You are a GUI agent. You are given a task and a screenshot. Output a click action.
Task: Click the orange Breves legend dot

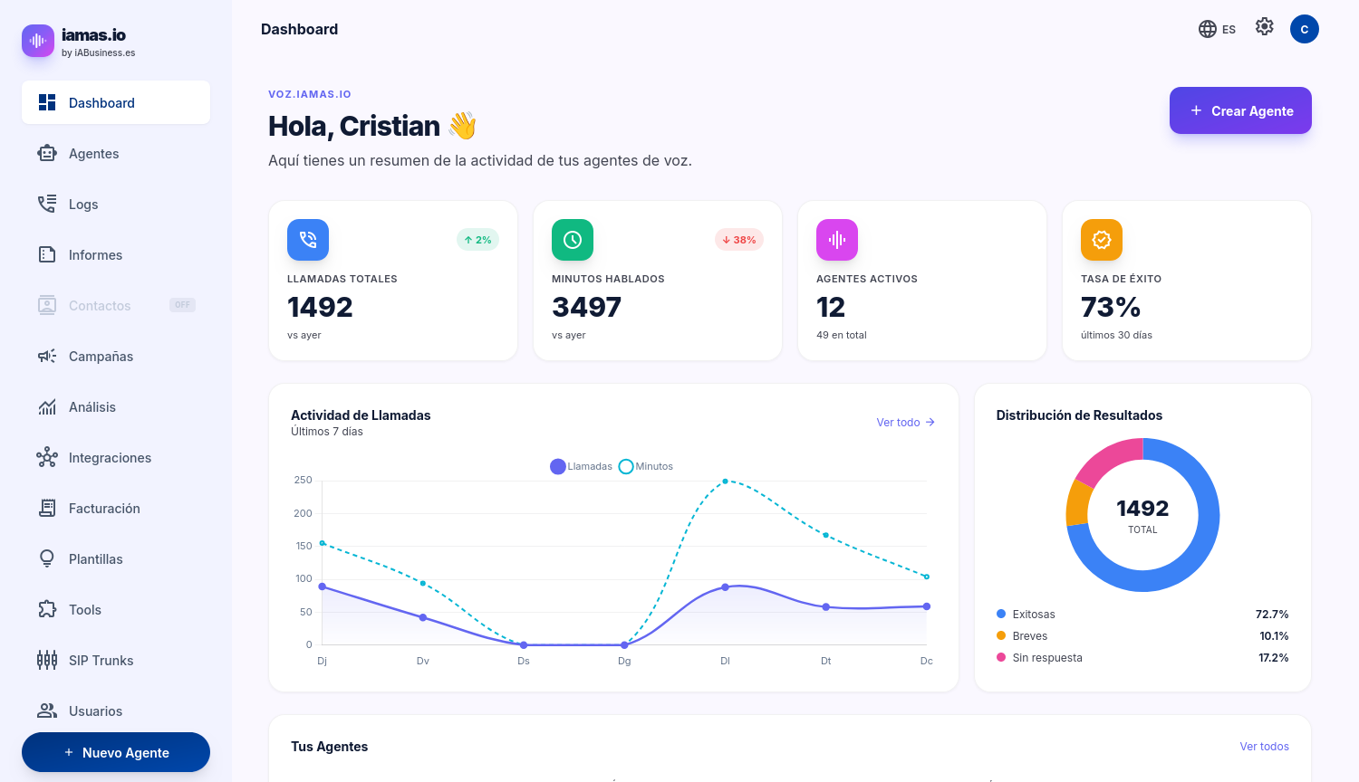[1001, 635]
